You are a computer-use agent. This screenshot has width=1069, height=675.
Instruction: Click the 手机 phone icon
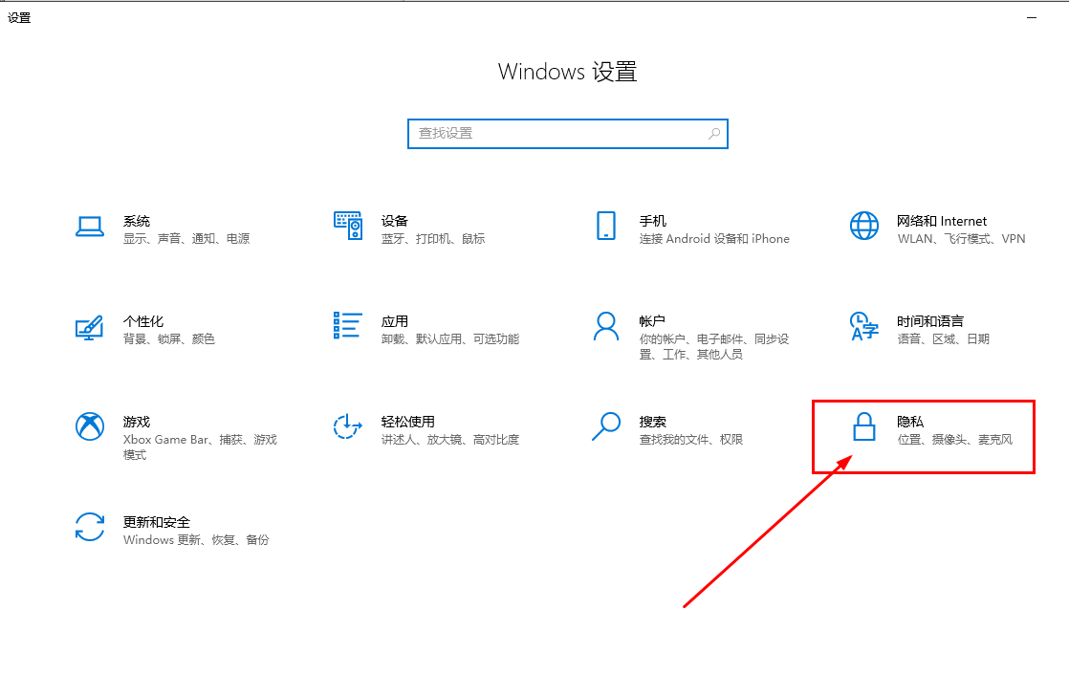click(606, 226)
